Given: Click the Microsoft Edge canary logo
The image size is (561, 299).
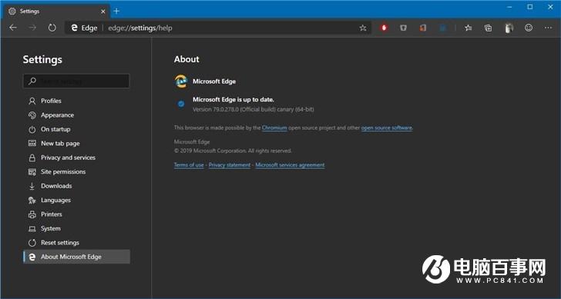Looking at the screenshot, I should coord(181,81).
